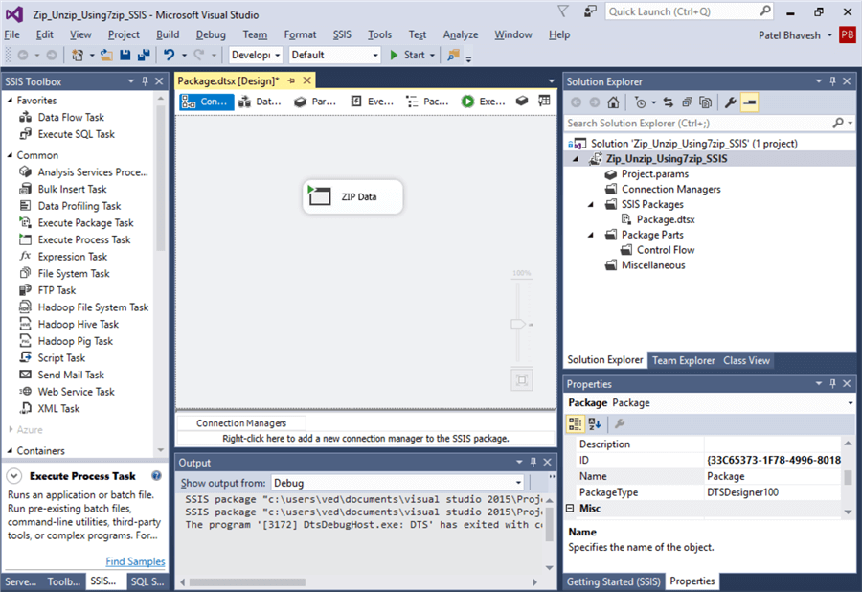Click the Undo toolbar icon
Viewport: 862px width, 592px height.
(x=169, y=55)
